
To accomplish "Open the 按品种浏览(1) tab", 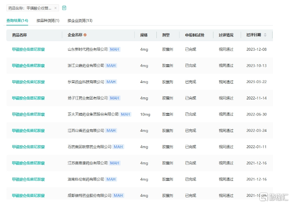I will pos(48,21).
